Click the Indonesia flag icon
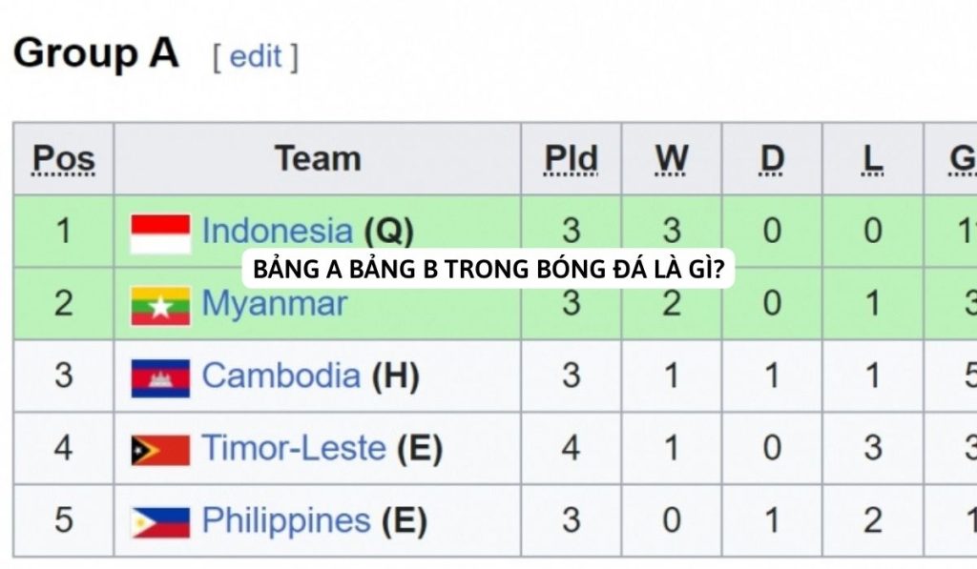The width and height of the screenshot is (977, 569). [160, 234]
